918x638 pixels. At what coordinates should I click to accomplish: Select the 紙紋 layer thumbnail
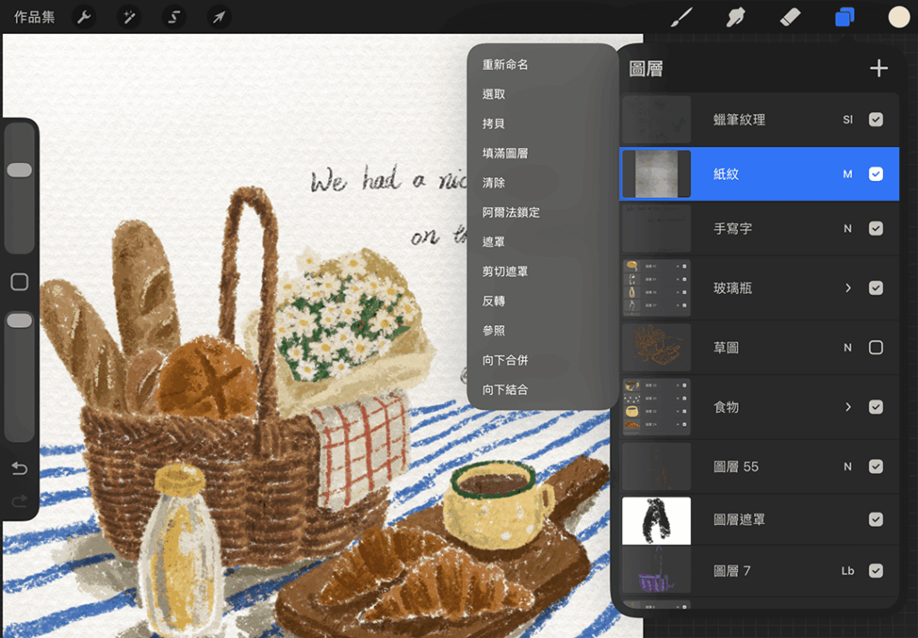click(656, 174)
